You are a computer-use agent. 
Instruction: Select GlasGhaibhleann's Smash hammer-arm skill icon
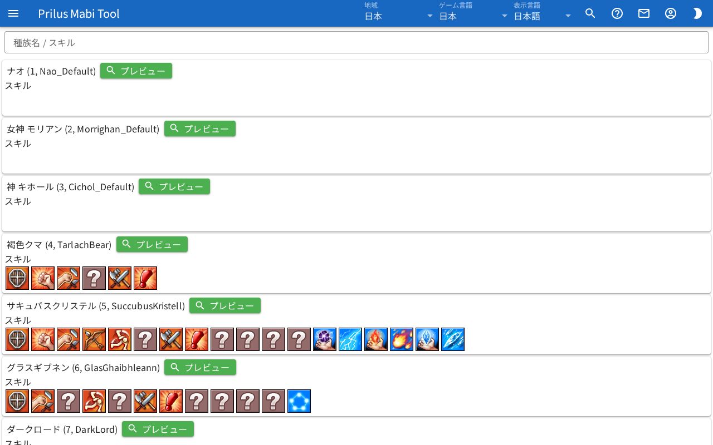[x=43, y=401]
